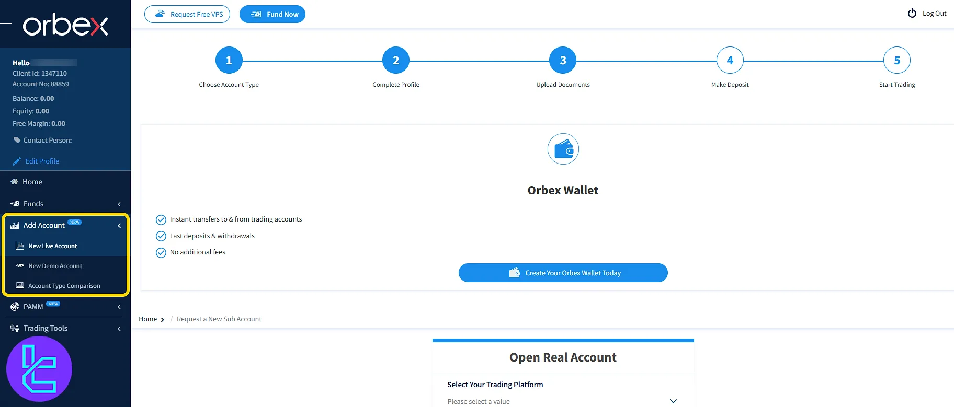Click the step 5 circle Start Trading
Viewport: 954px width, 407px height.
point(897,61)
